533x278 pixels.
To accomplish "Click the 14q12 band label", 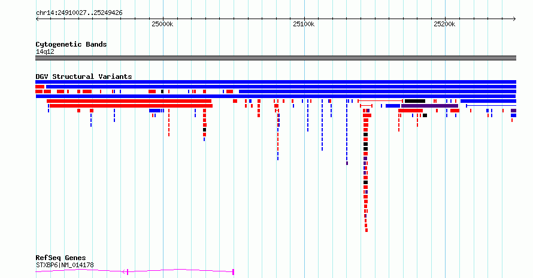I will click(45, 51).
